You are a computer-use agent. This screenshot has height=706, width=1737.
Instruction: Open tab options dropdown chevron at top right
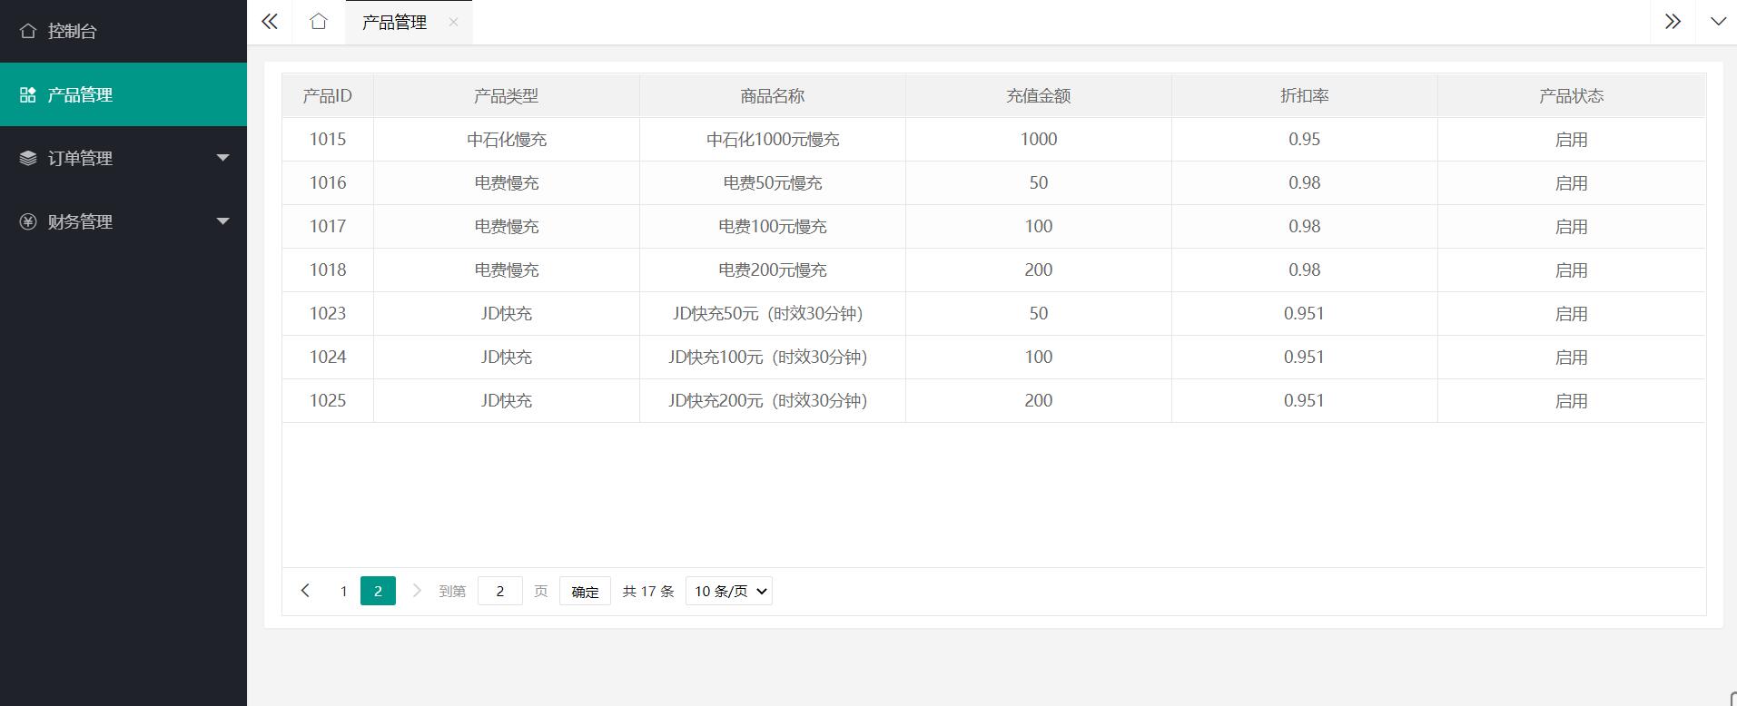1718,22
